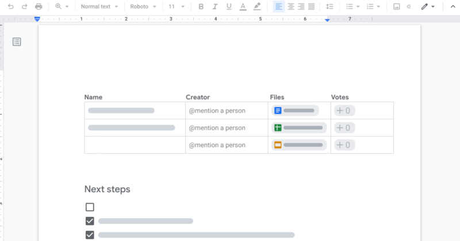
Task: Open the font size 11 dropdown
Action: [177, 7]
